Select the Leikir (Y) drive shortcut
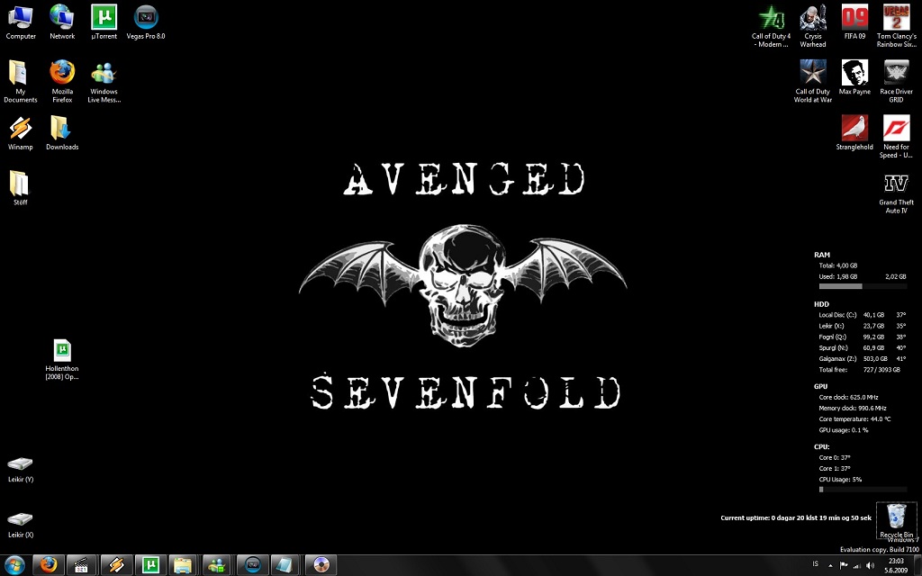The image size is (922, 576). click(21, 470)
